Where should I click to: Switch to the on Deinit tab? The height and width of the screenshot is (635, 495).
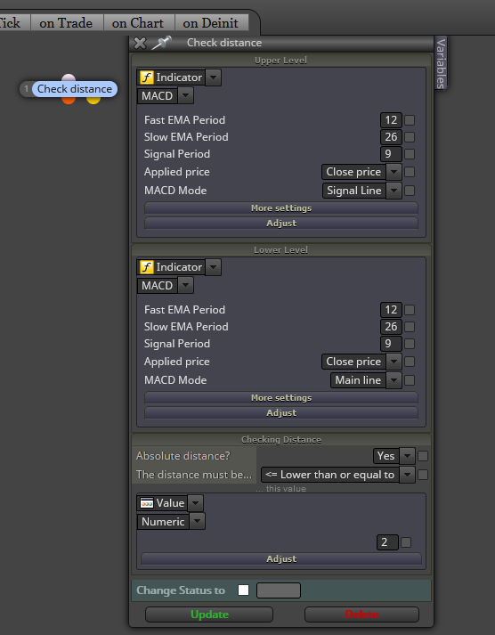point(211,22)
